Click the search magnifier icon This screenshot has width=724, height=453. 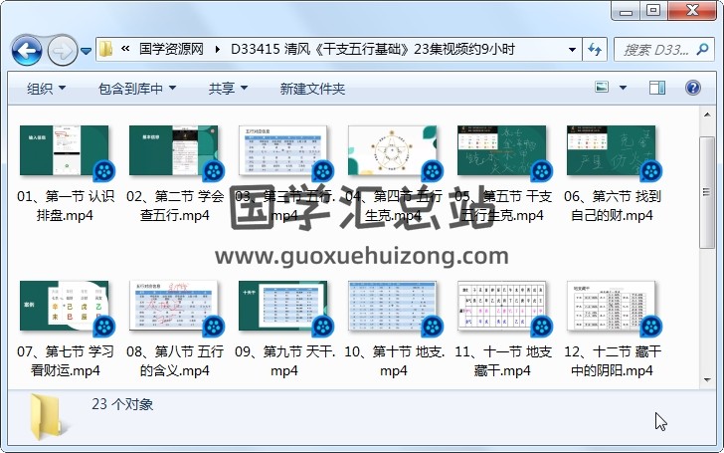coord(702,49)
